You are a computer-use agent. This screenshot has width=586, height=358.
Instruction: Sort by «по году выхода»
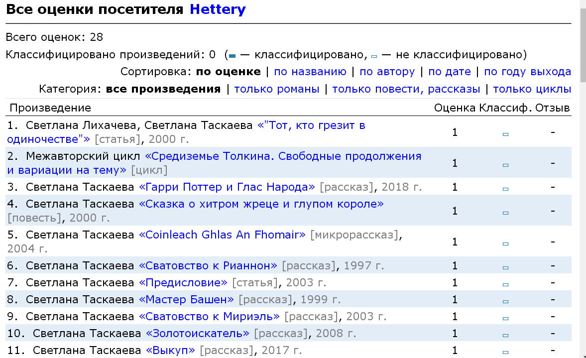[527, 72]
